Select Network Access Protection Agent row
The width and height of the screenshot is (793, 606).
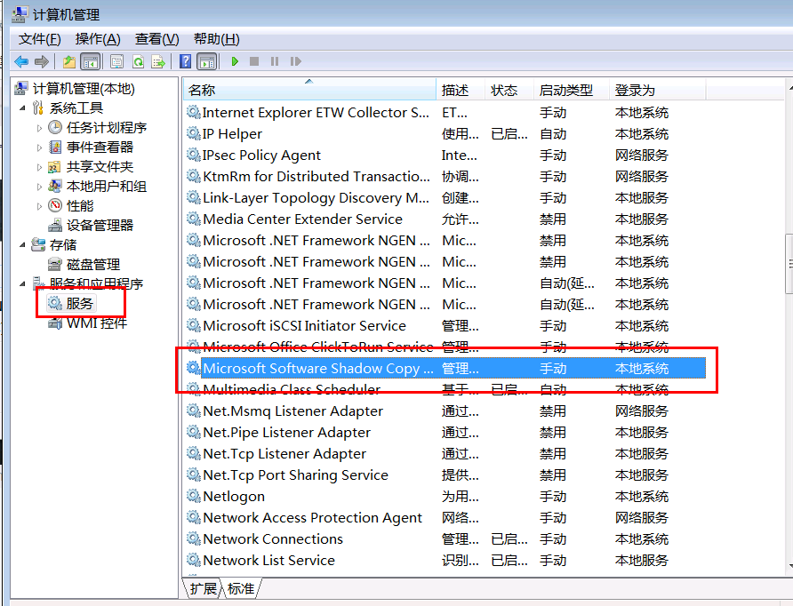pyautogui.click(x=445, y=517)
